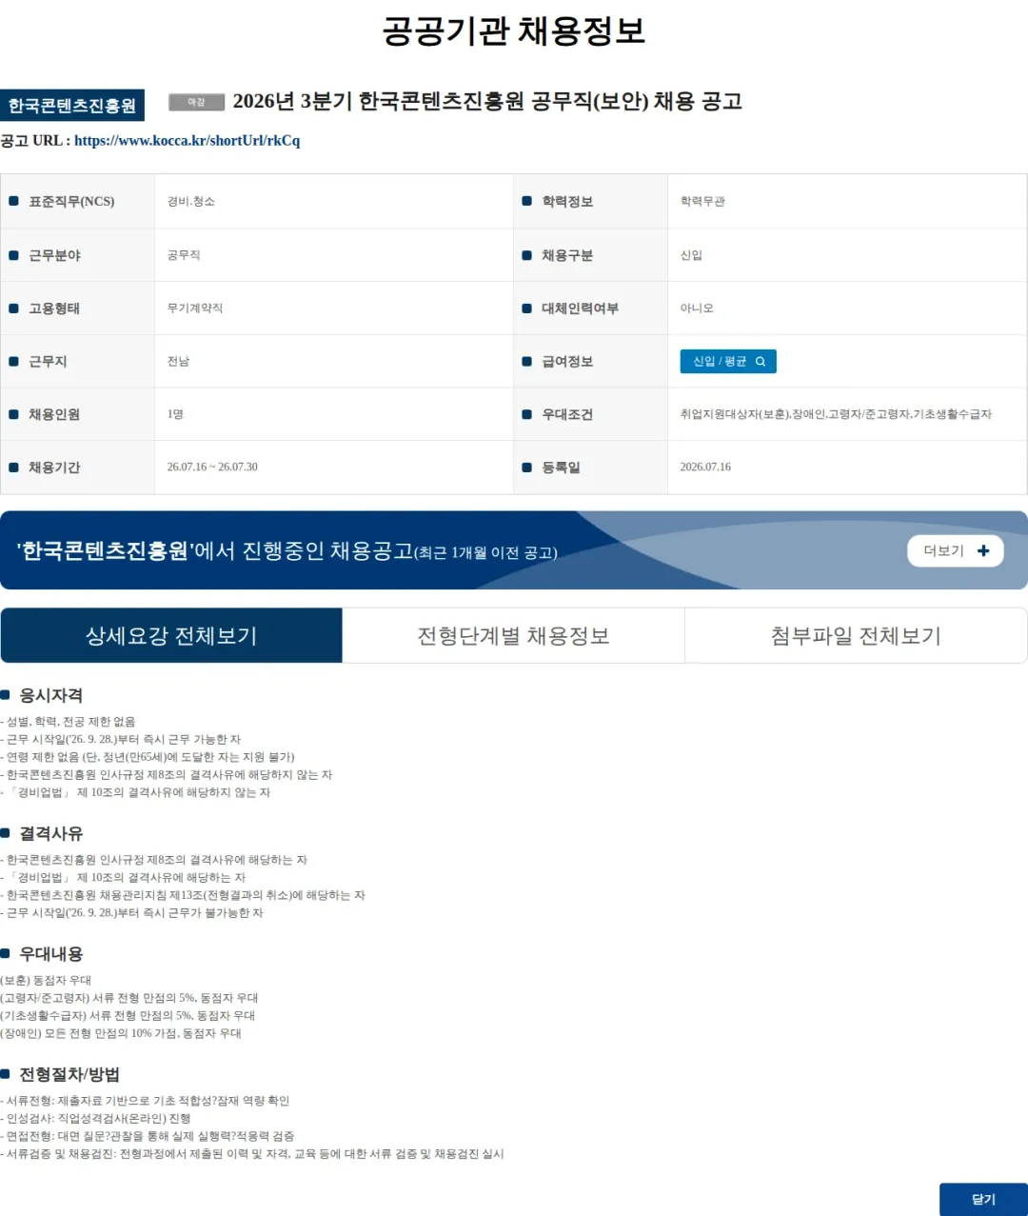
Task: Click the 장애인 10% 가점 line
Action: [x=121, y=1033]
